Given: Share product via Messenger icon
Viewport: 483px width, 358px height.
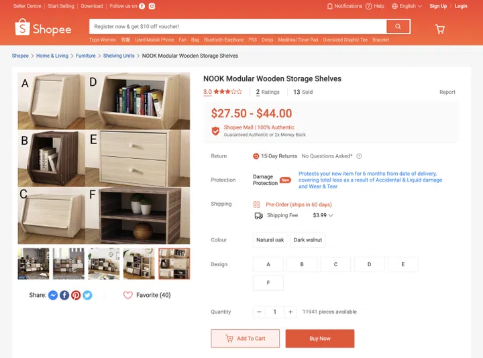Looking at the screenshot, I should 53,295.
